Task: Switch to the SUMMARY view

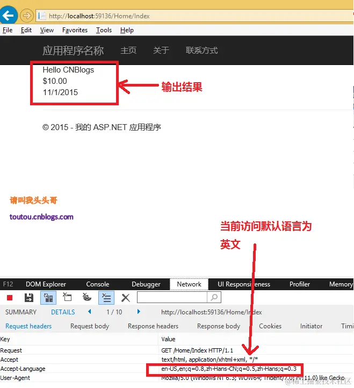Action: click(x=21, y=312)
